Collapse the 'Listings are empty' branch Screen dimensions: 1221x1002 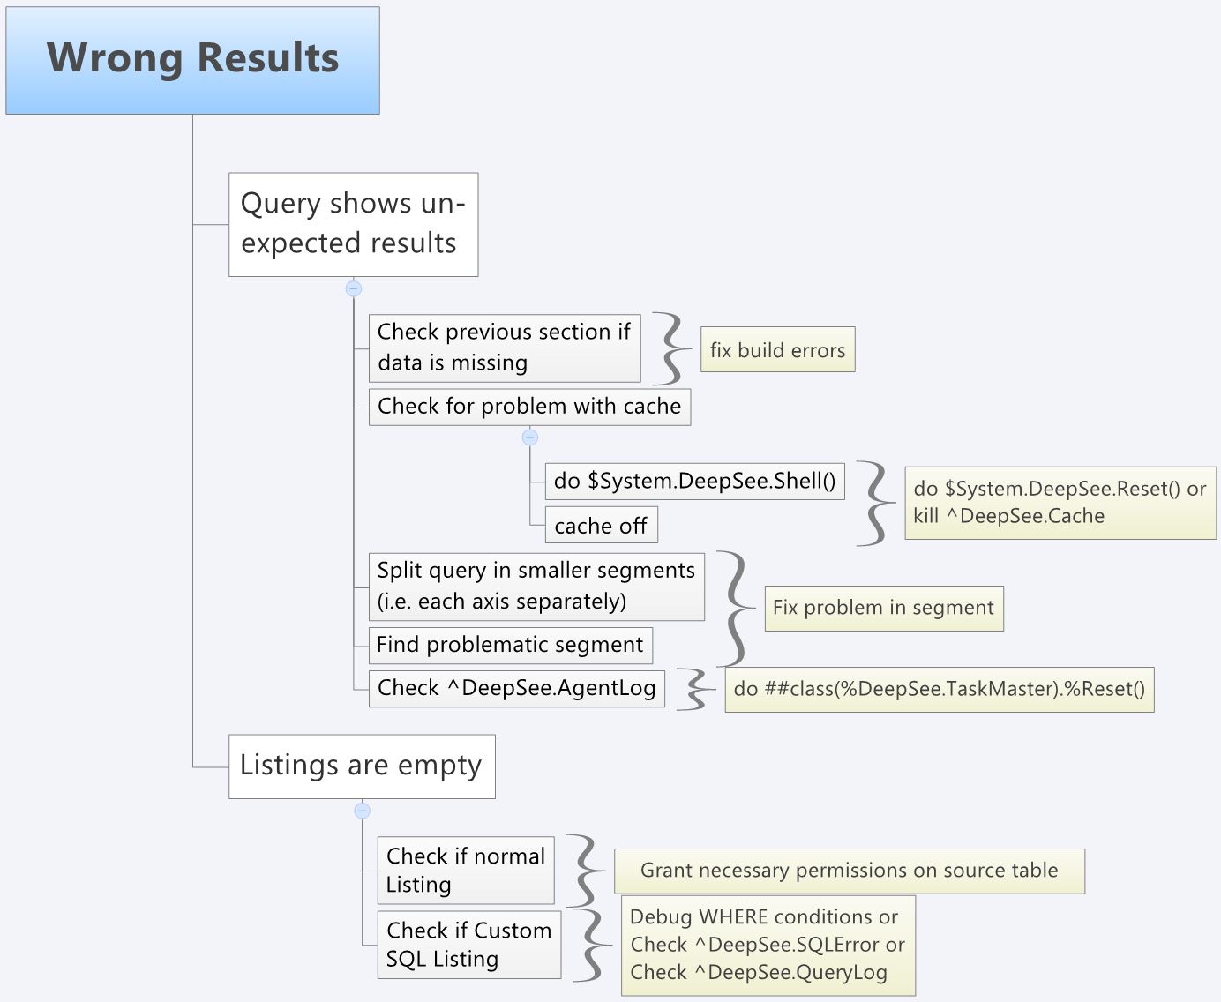pyautogui.click(x=362, y=811)
